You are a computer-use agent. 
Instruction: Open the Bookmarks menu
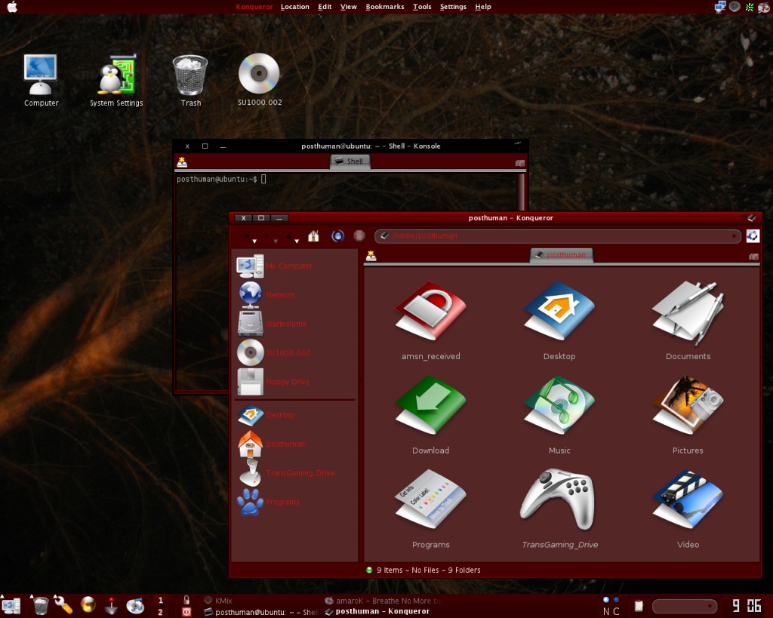coord(385,7)
